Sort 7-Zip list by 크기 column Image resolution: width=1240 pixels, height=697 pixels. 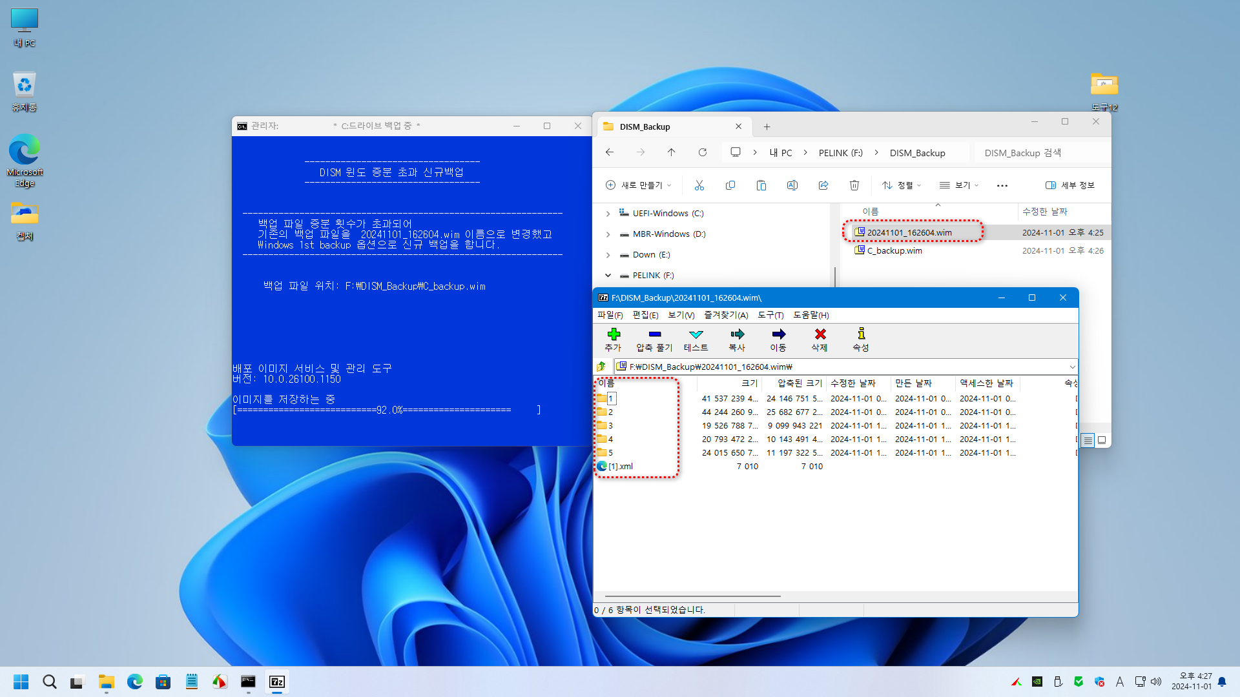tap(729, 383)
